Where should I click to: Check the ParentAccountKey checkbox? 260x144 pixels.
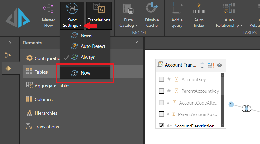(x=161, y=91)
